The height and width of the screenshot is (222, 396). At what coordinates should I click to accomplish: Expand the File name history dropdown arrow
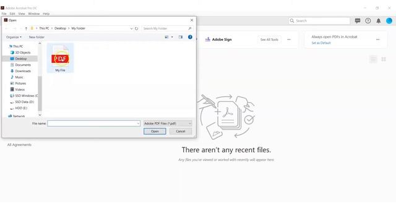(x=138, y=123)
